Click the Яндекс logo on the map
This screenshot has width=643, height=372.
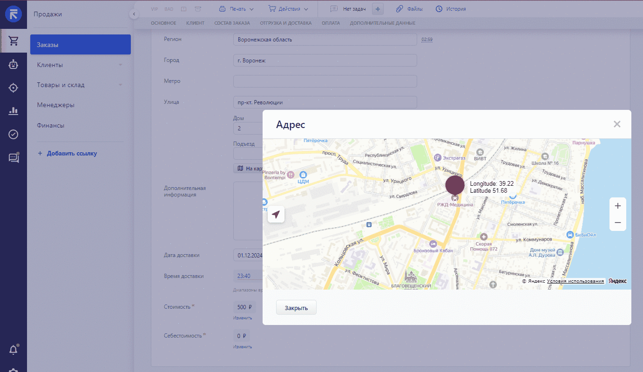pyautogui.click(x=617, y=281)
